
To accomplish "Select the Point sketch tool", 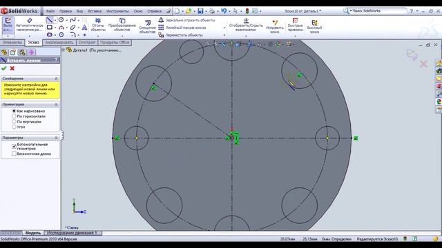I will click(x=84, y=35).
